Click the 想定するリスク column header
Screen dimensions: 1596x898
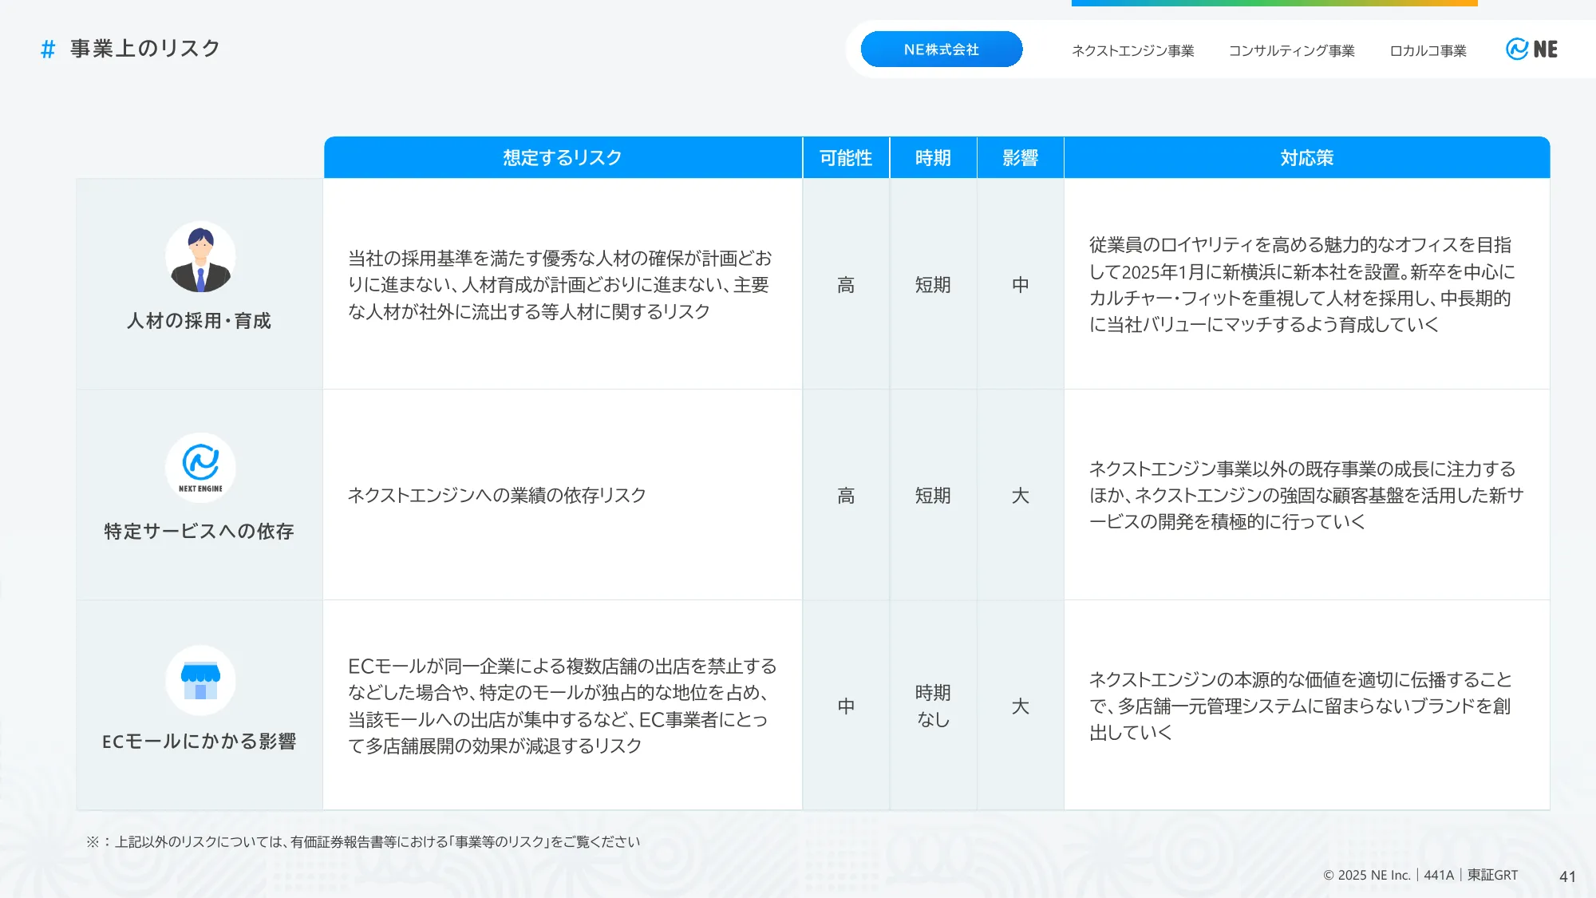pos(561,158)
